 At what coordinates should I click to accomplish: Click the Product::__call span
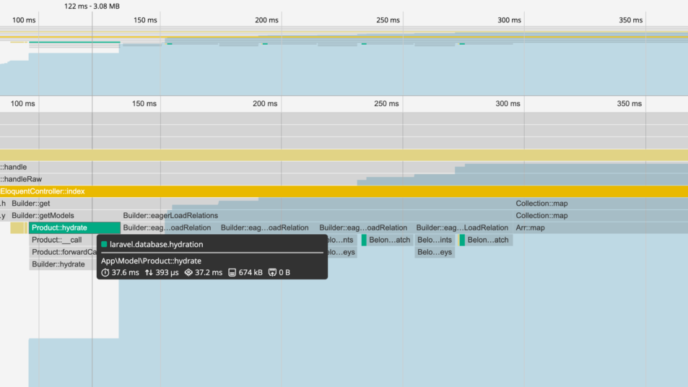point(56,240)
